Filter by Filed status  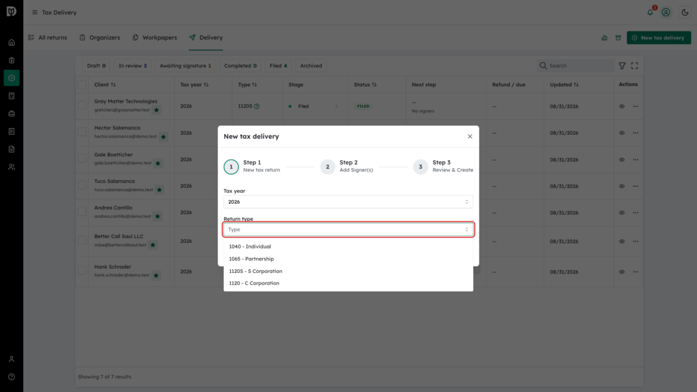(x=278, y=66)
